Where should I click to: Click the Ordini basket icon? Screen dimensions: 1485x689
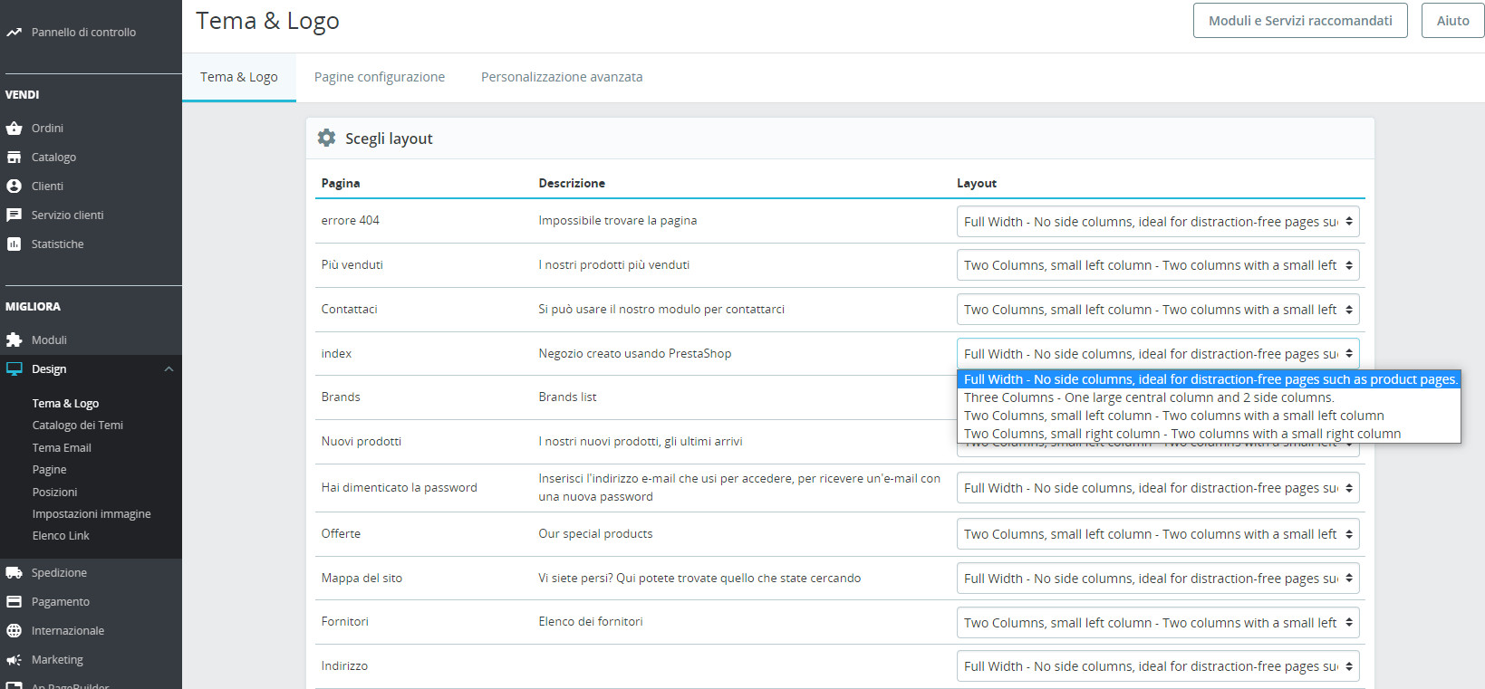(14, 129)
